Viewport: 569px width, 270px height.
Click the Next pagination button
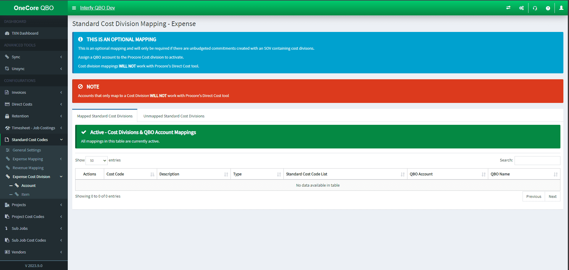click(x=552, y=197)
